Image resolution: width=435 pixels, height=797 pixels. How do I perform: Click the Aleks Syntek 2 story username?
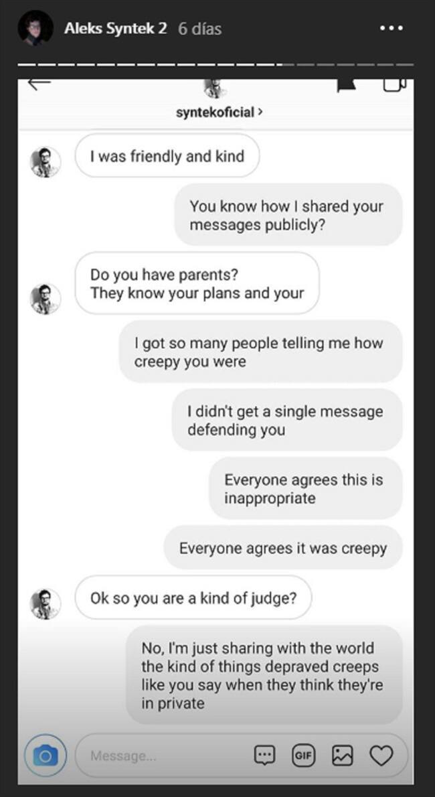pos(116,29)
